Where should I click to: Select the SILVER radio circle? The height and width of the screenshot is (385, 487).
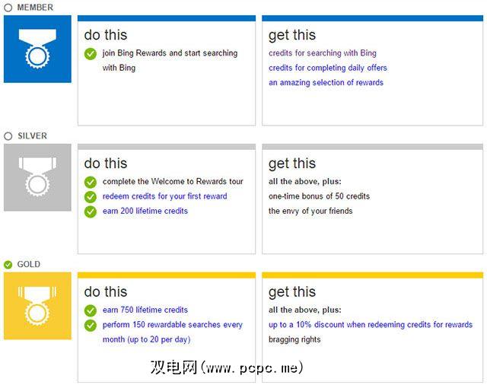pos(8,136)
